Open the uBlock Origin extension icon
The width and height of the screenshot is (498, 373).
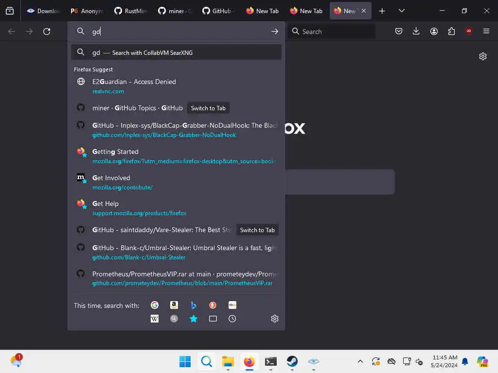pos(468,31)
